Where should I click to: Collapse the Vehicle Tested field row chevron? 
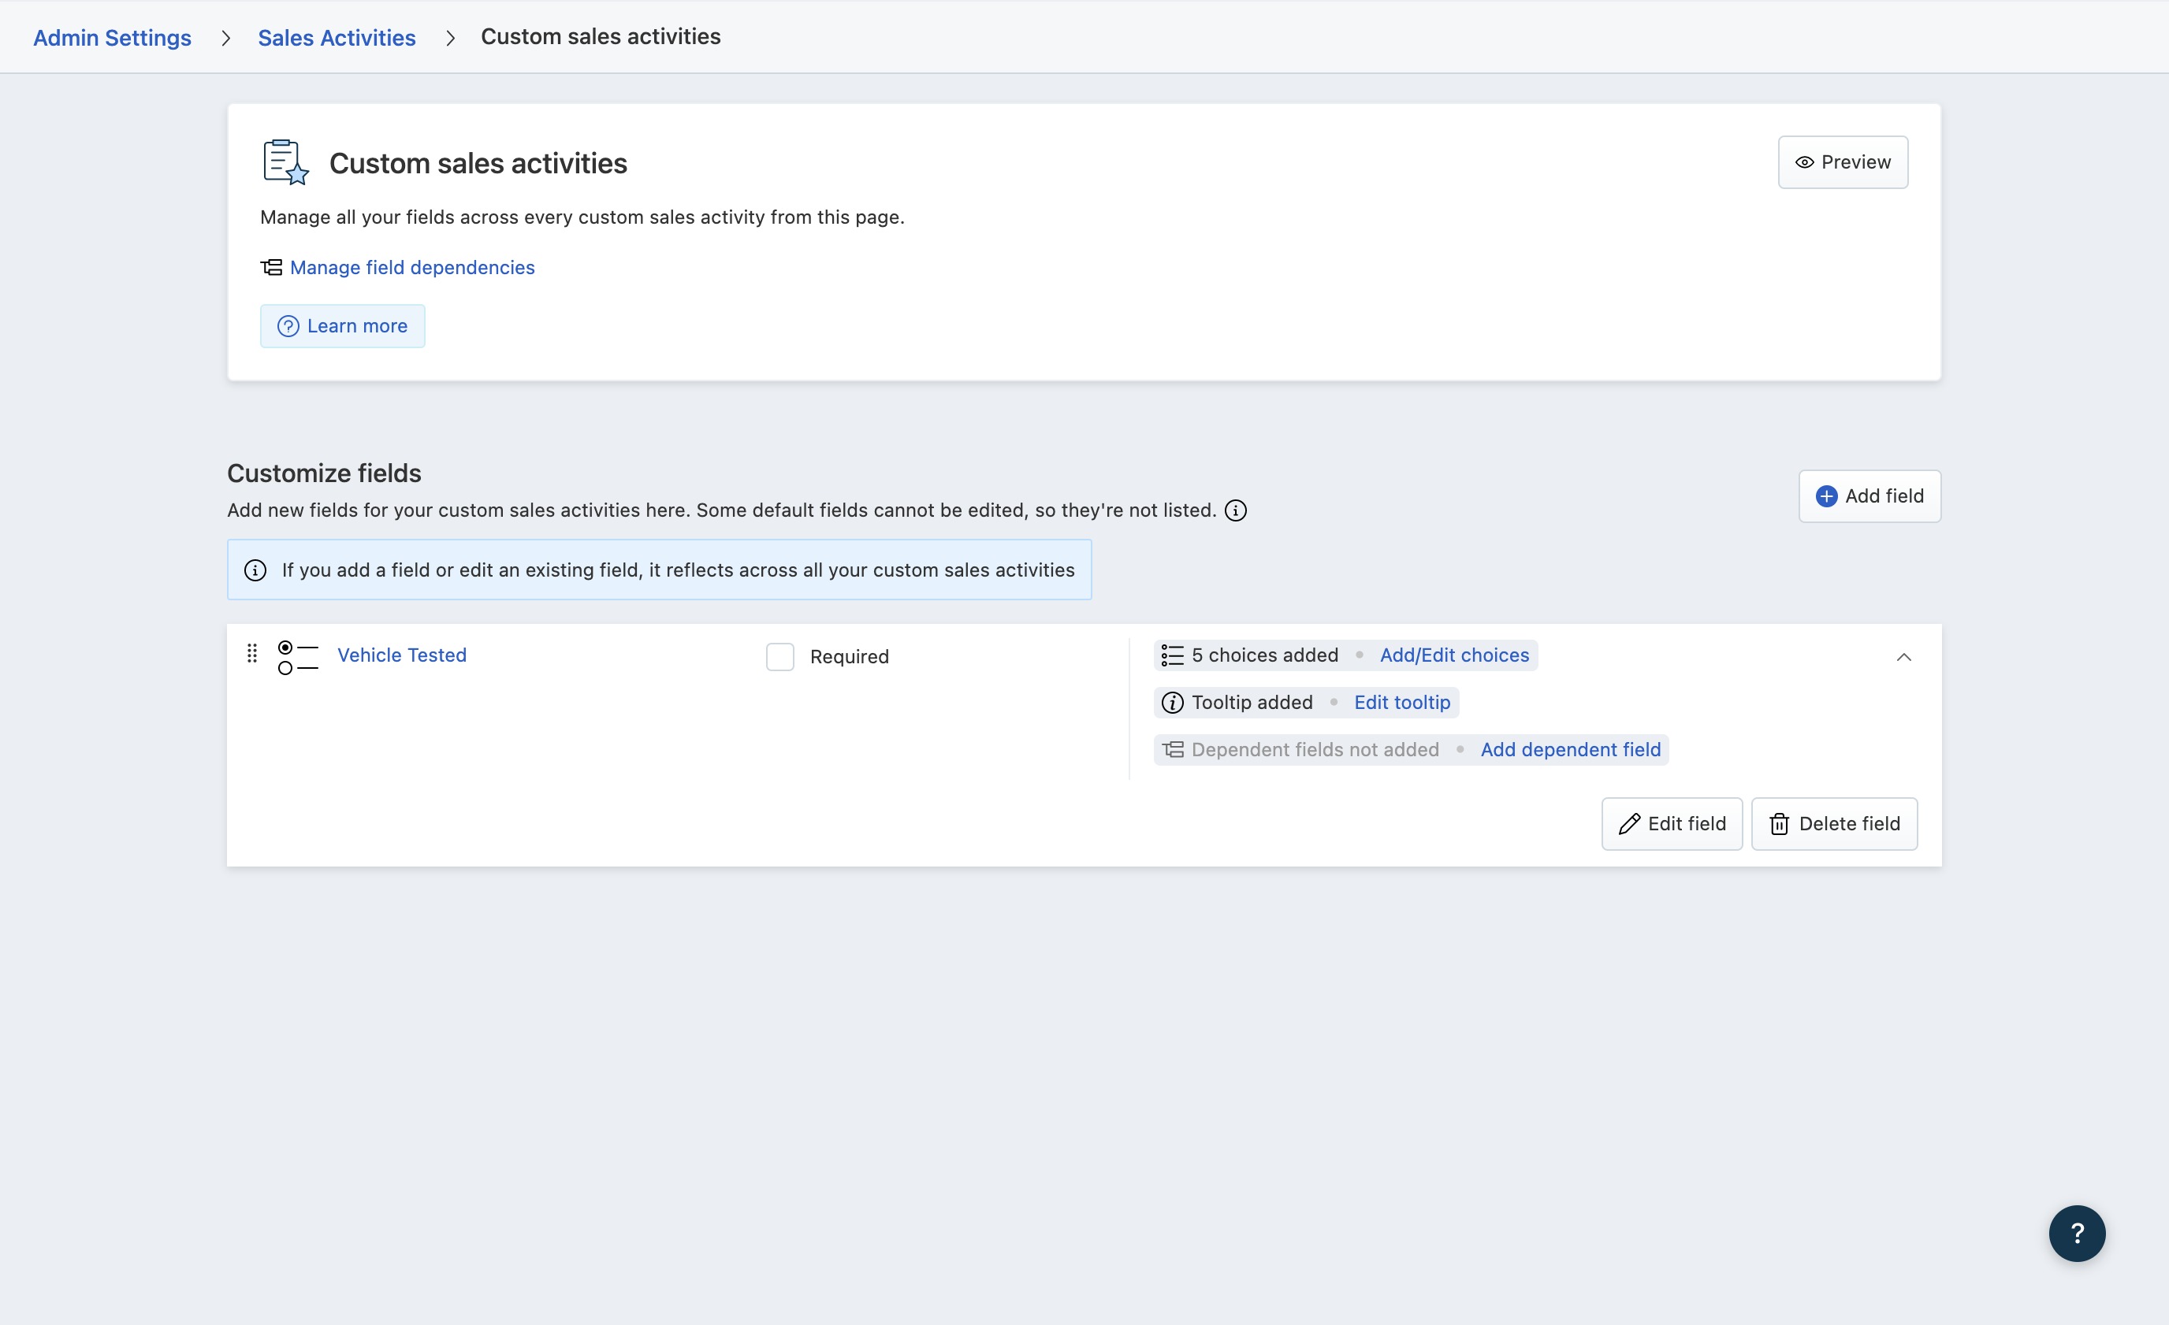[1903, 657]
